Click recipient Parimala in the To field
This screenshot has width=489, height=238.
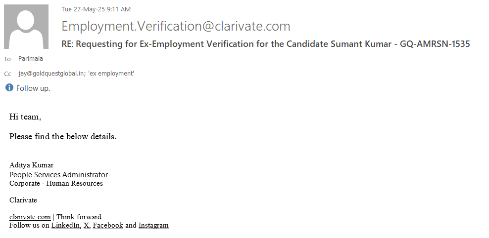click(30, 59)
